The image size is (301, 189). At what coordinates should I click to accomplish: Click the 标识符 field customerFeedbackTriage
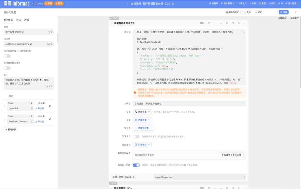tap(29, 44)
